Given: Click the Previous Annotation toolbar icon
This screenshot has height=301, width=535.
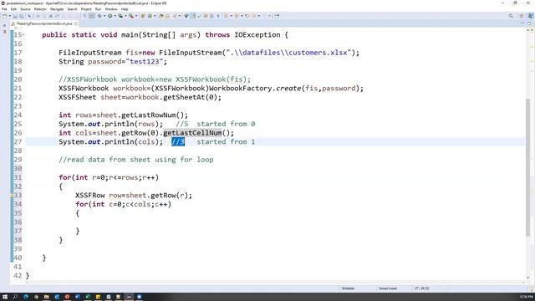Looking at the screenshot, I should [237, 16].
